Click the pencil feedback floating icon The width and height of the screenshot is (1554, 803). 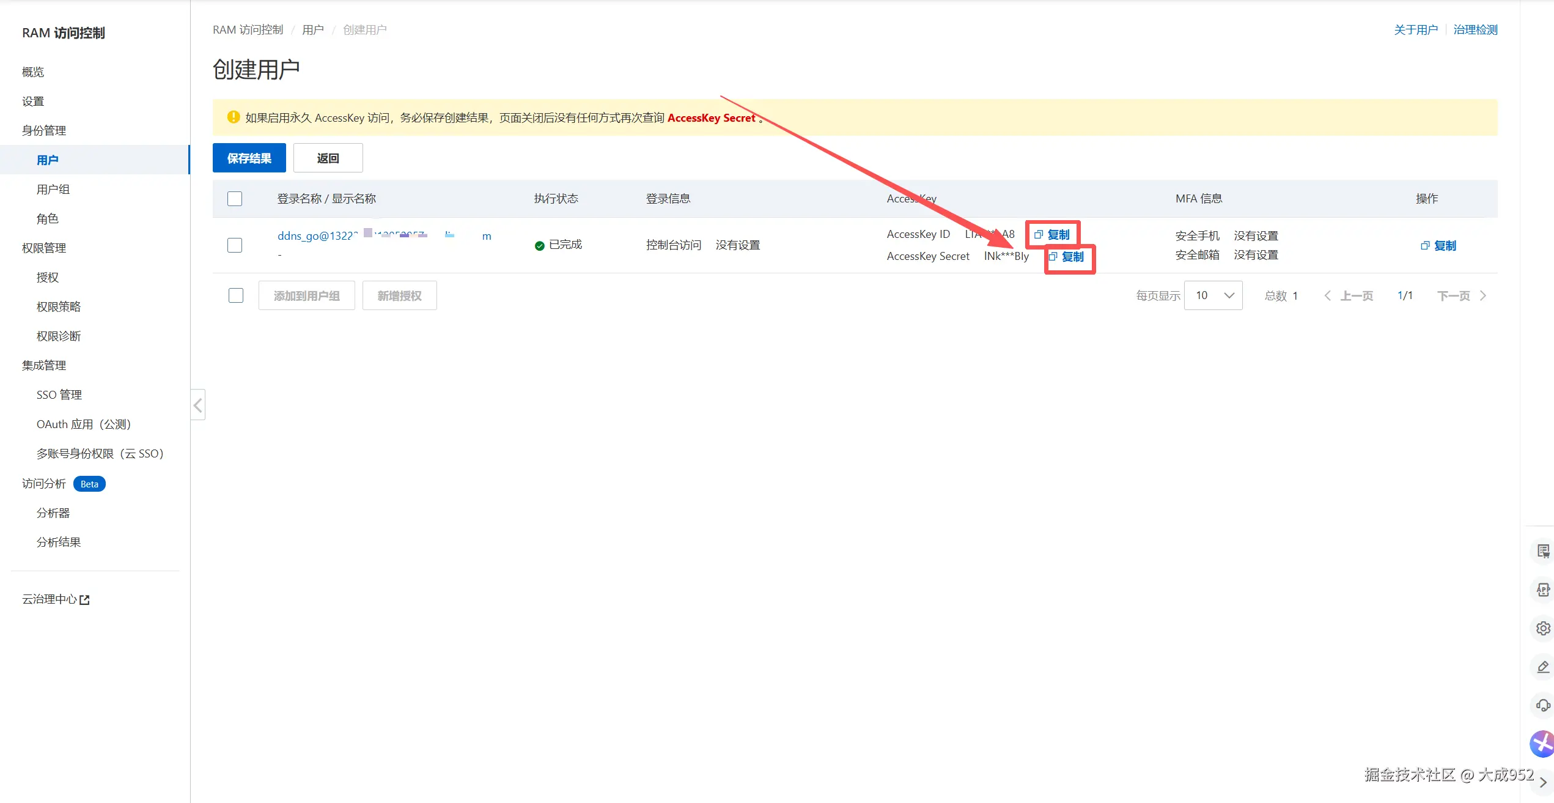1543,667
